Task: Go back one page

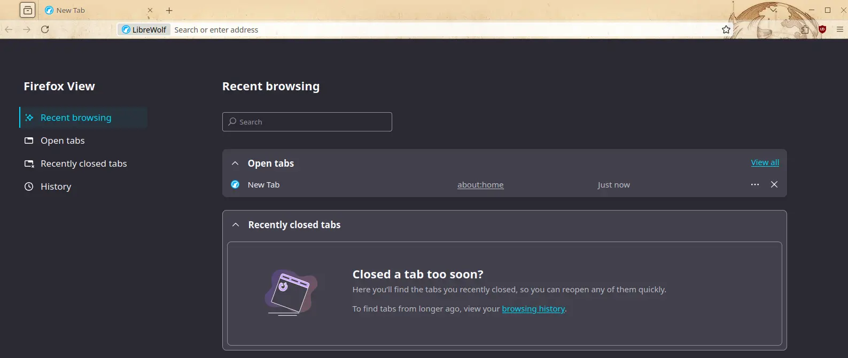Action: click(x=9, y=29)
